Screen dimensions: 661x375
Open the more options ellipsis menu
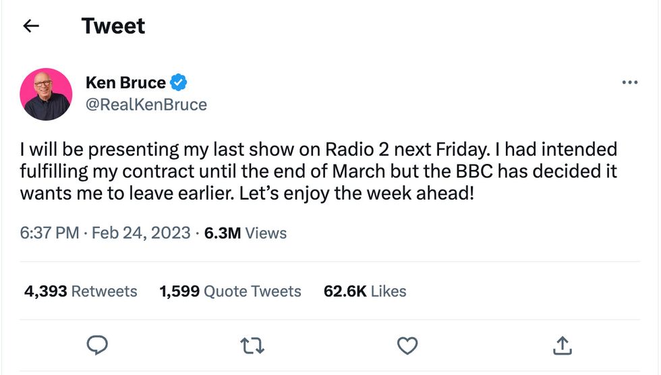coord(629,82)
